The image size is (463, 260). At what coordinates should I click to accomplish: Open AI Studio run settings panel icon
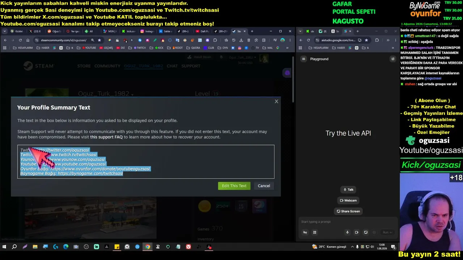click(393, 59)
